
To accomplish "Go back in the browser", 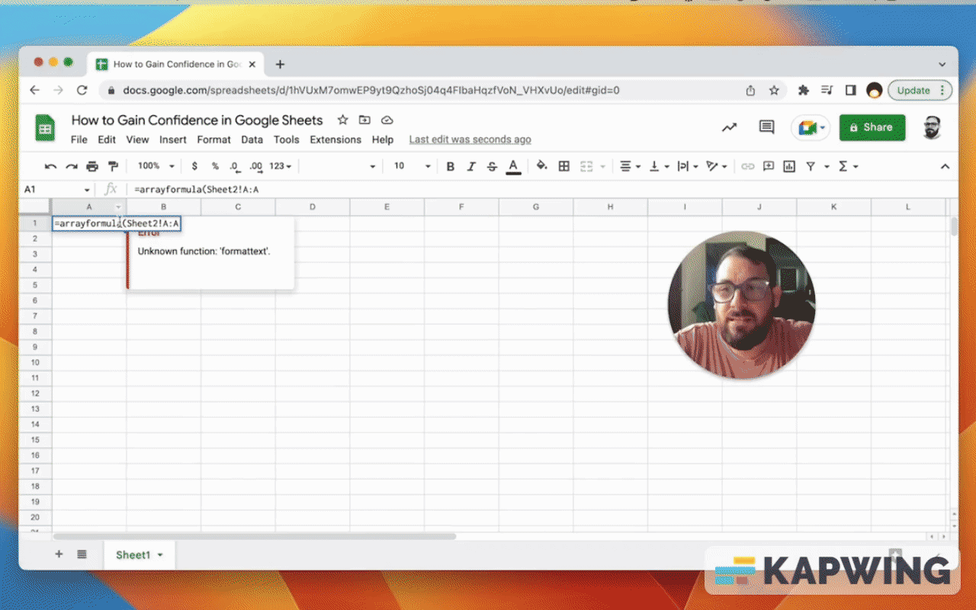I will [x=34, y=90].
